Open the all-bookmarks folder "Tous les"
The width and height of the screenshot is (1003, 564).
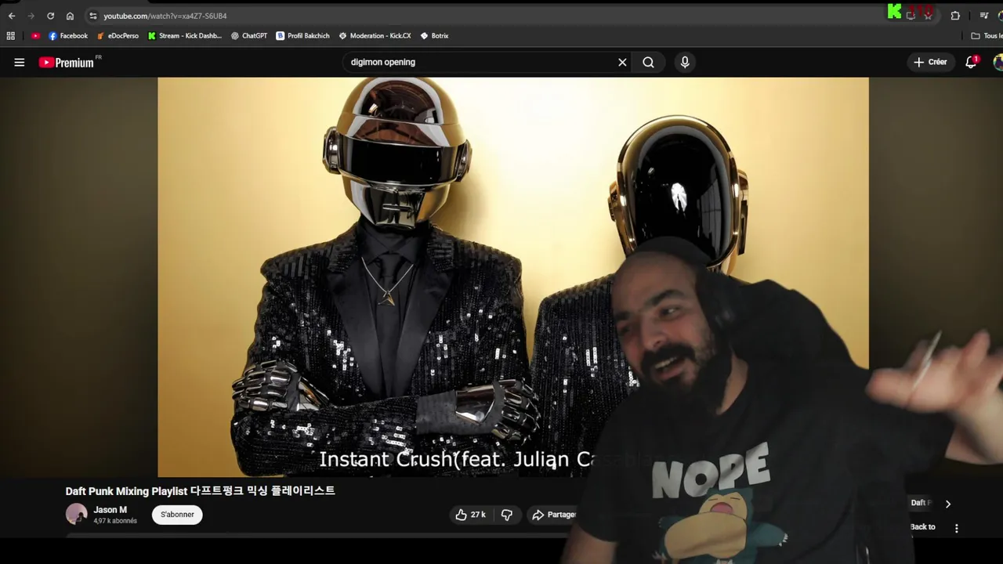[x=987, y=35]
